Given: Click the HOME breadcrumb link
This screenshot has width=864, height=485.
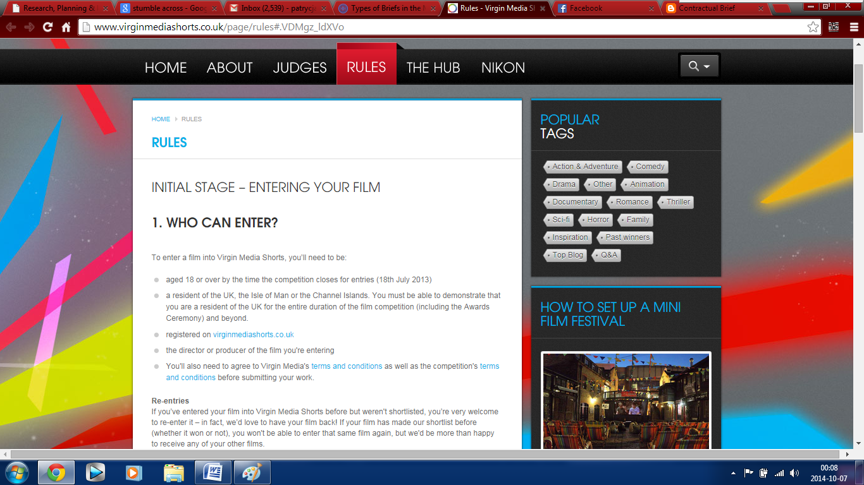Looking at the screenshot, I should click(161, 119).
